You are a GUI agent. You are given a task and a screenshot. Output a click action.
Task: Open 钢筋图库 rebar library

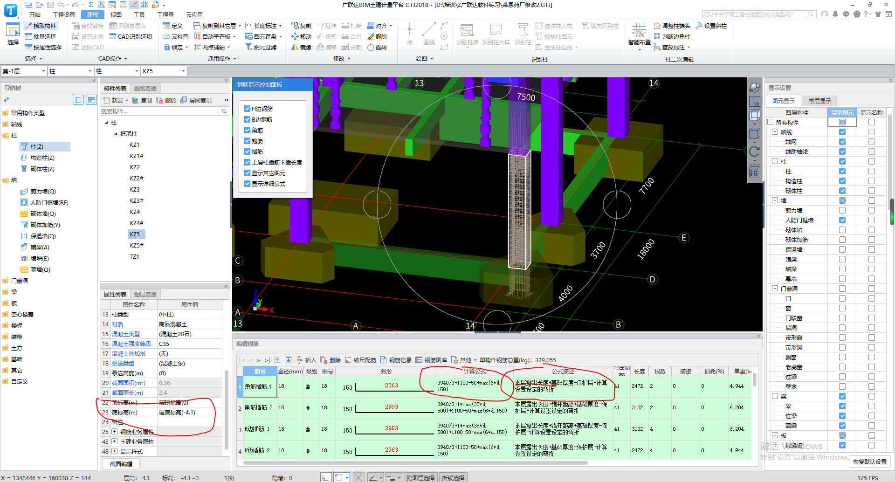(431, 360)
